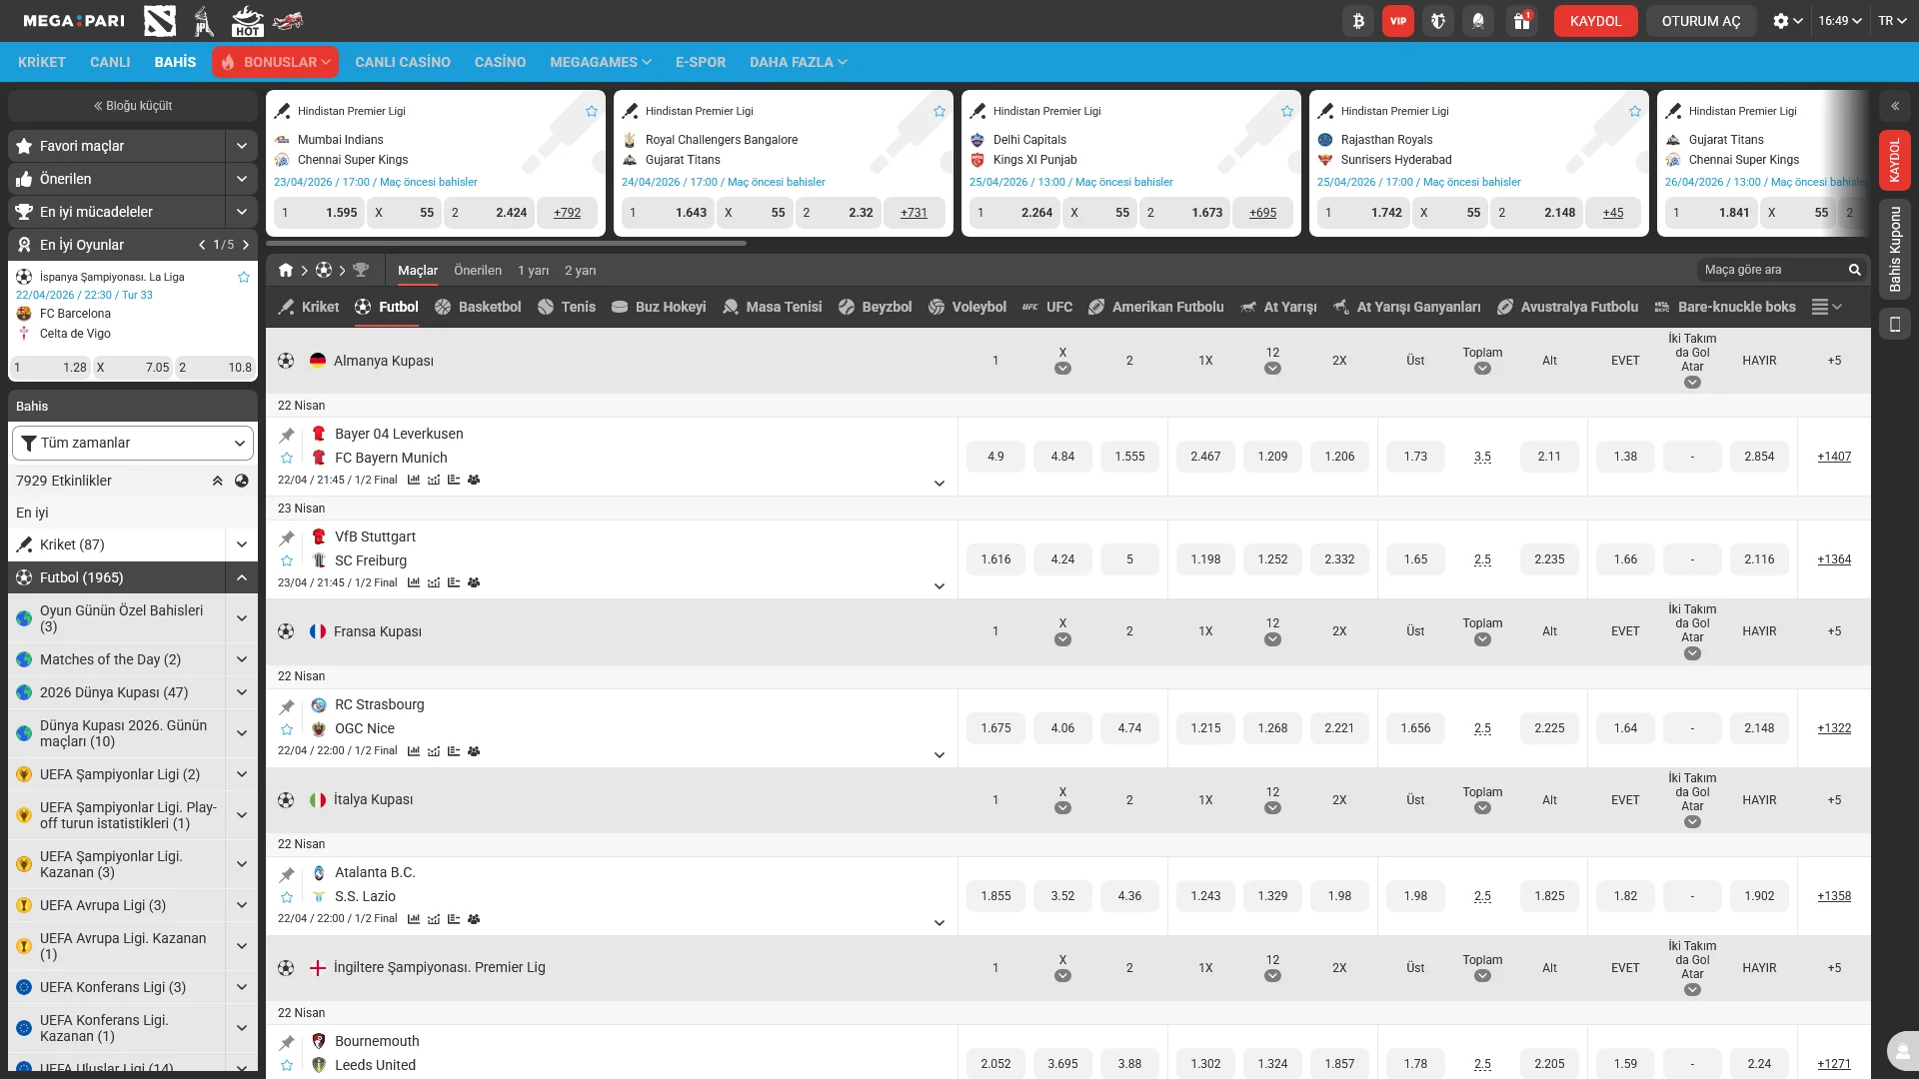Open CANLI CASİNO in main navigation
The height and width of the screenshot is (1079, 1919).
coord(403,62)
